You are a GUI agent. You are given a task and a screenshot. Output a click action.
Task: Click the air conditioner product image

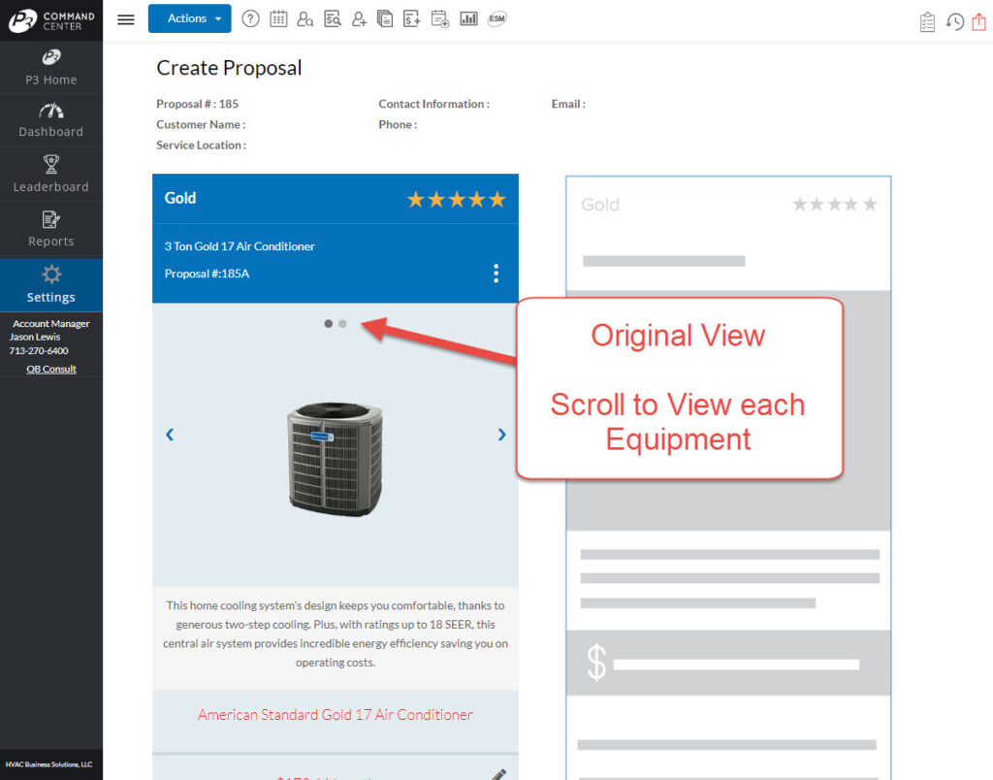point(335,458)
